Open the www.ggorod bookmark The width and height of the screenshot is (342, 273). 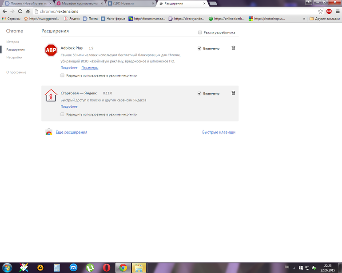41,19
